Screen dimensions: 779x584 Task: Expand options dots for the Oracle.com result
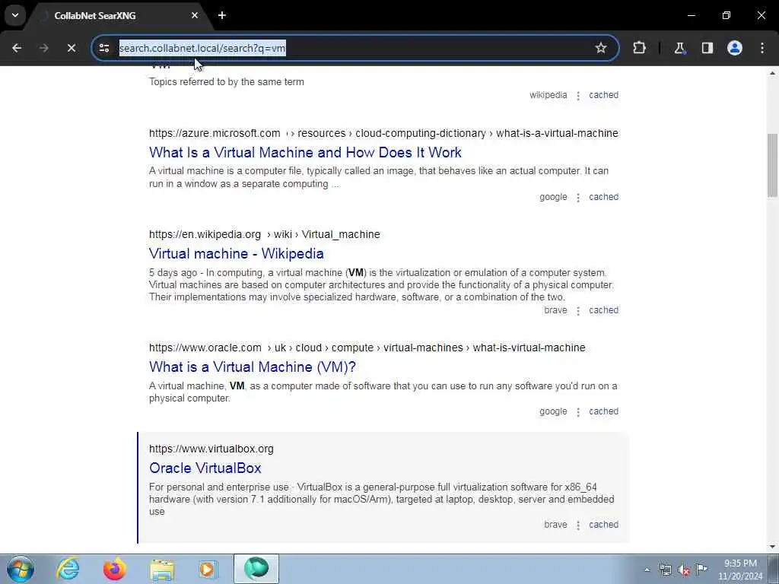click(x=578, y=411)
